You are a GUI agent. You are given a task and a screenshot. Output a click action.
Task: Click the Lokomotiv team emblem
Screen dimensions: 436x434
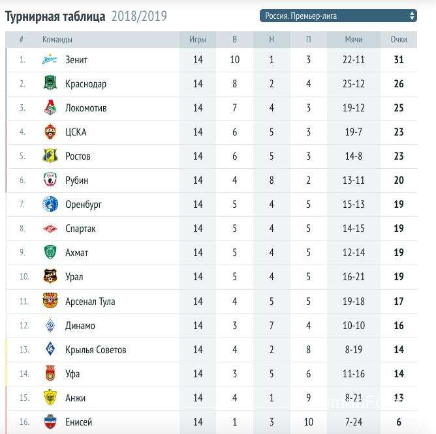[50, 108]
